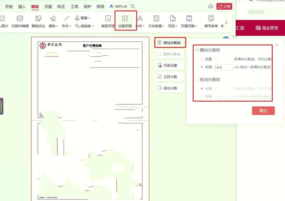Expand the 页码 dropdown arrow
Viewport: 285px width, 201px height.
tap(176, 26)
